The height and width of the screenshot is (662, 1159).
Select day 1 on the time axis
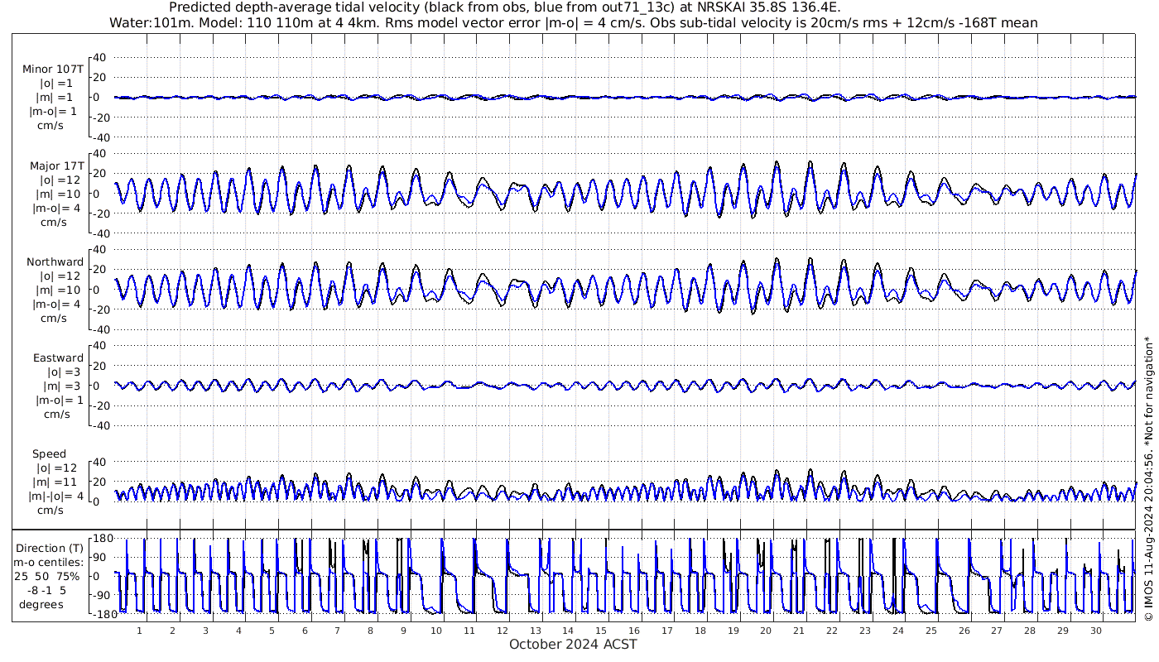point(139,630)
